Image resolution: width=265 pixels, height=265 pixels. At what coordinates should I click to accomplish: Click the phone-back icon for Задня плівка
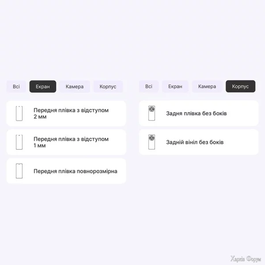click(151, 114)
